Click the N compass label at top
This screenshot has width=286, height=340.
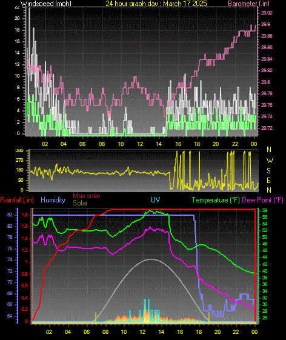pyautogui.click(x=269, y=150)
